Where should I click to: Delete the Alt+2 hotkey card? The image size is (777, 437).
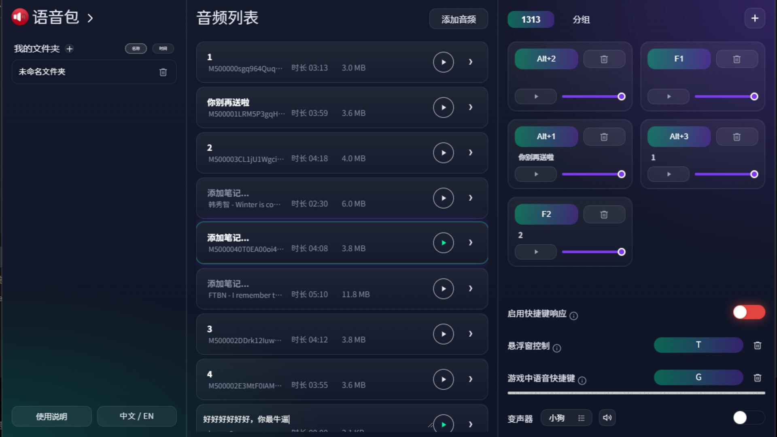click(604, 59)
